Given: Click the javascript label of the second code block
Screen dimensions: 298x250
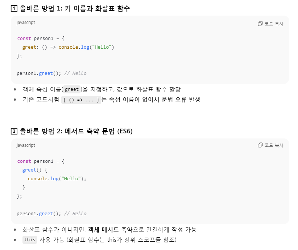Looking at the screenshot, I should click(26, 145).
